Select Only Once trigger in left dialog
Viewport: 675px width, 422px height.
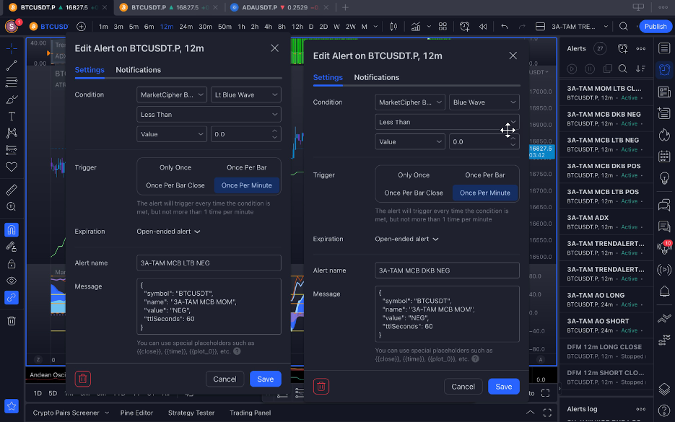click(175, 168)
